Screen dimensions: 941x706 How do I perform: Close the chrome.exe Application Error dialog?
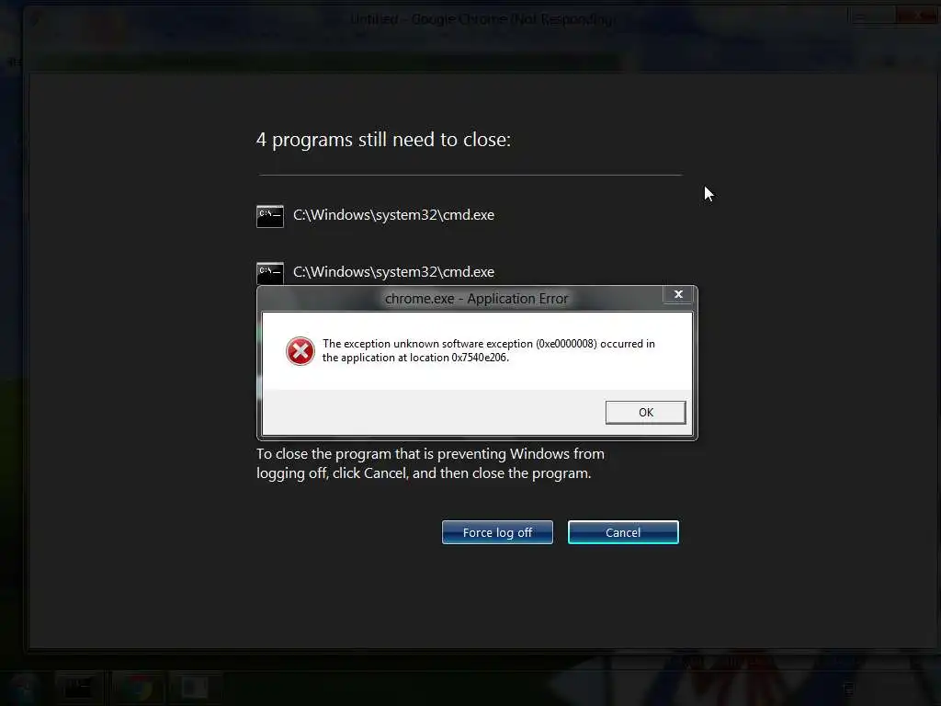[x=678, y=294]
